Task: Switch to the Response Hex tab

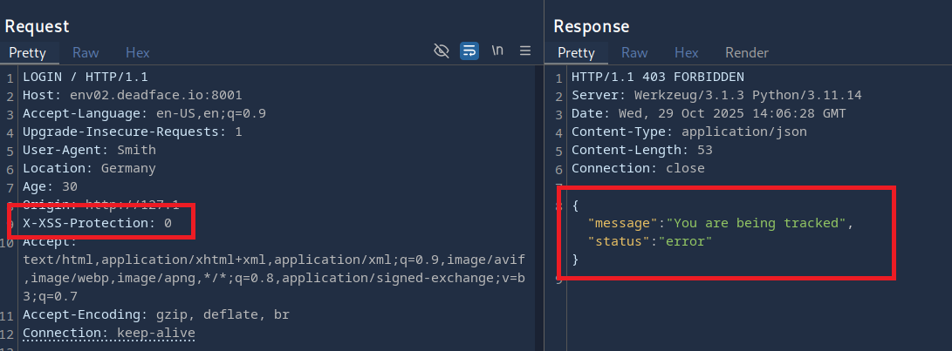Action: 686,52
